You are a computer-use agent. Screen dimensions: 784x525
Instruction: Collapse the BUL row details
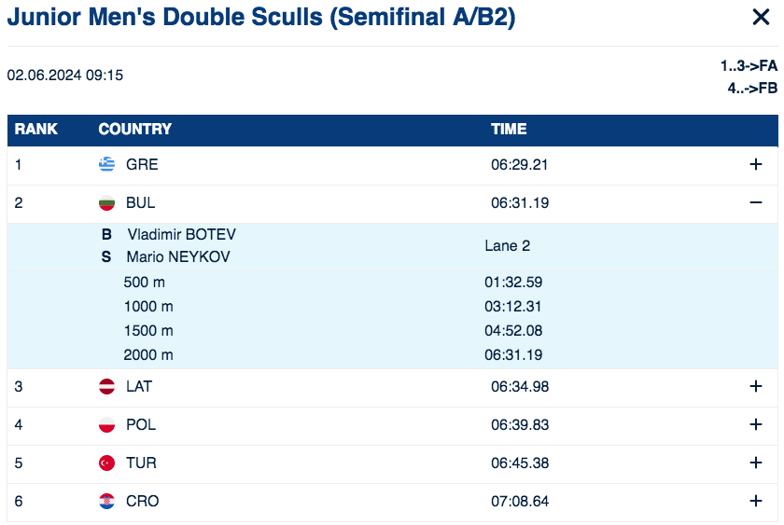(x=756, y=202)
